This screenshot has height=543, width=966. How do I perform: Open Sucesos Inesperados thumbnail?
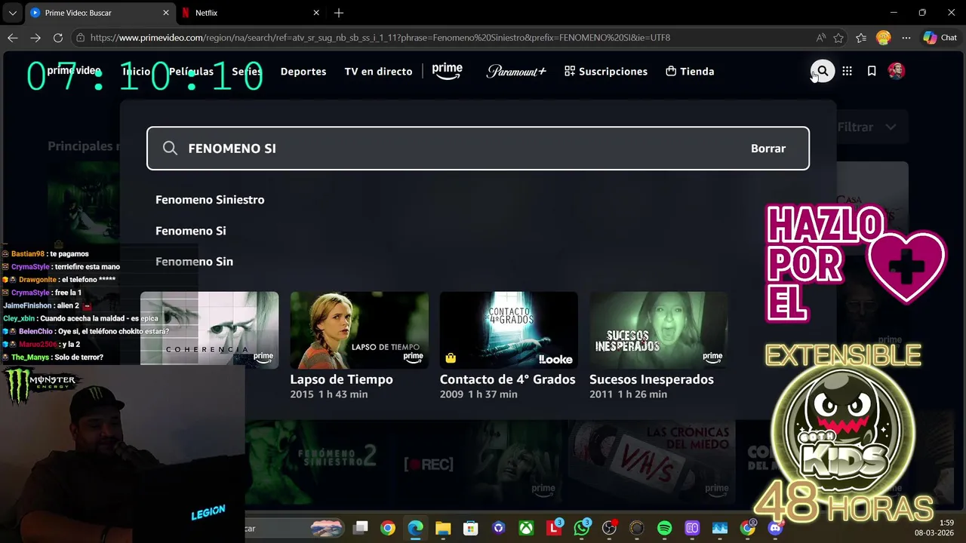tap(658, 330)
